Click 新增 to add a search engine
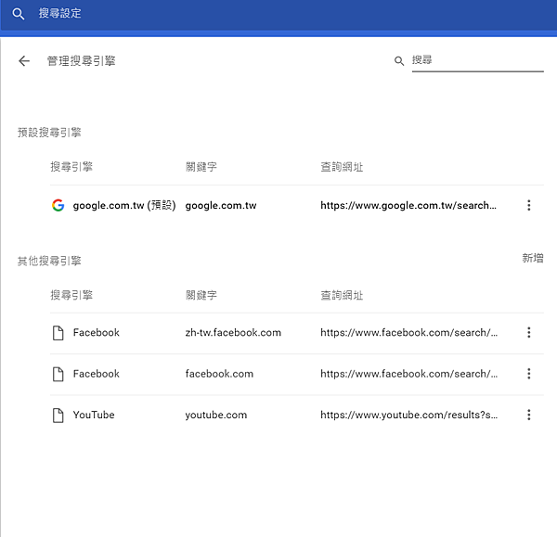The width and height of the screenshot is (557, 537). coord(533,258)
